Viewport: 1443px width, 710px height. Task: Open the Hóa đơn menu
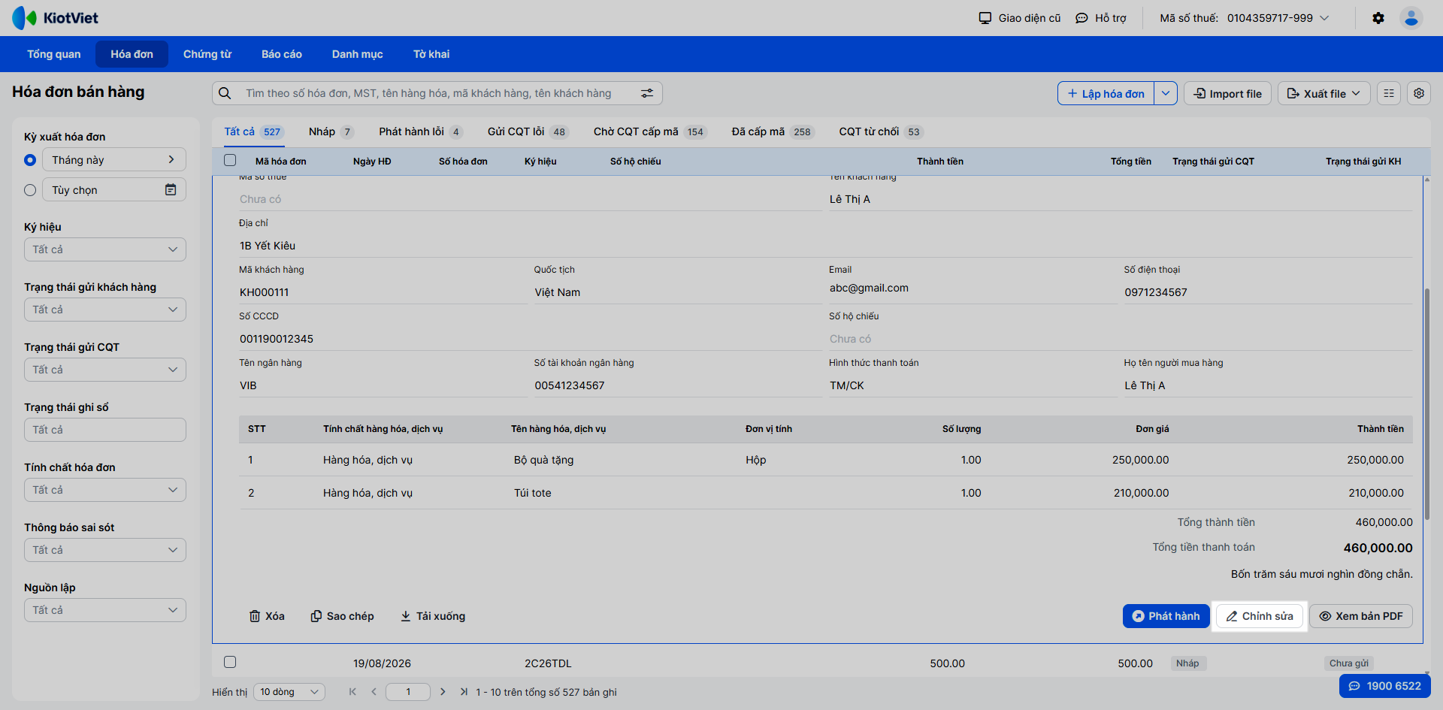click(132, 54)
